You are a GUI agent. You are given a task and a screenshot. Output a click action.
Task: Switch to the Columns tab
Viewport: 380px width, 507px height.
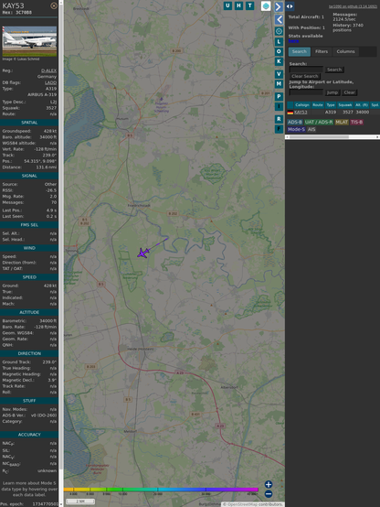point(345,51)
